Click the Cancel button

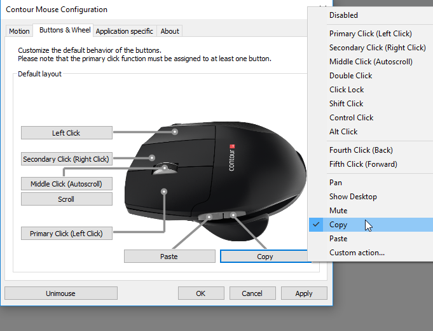252,293
